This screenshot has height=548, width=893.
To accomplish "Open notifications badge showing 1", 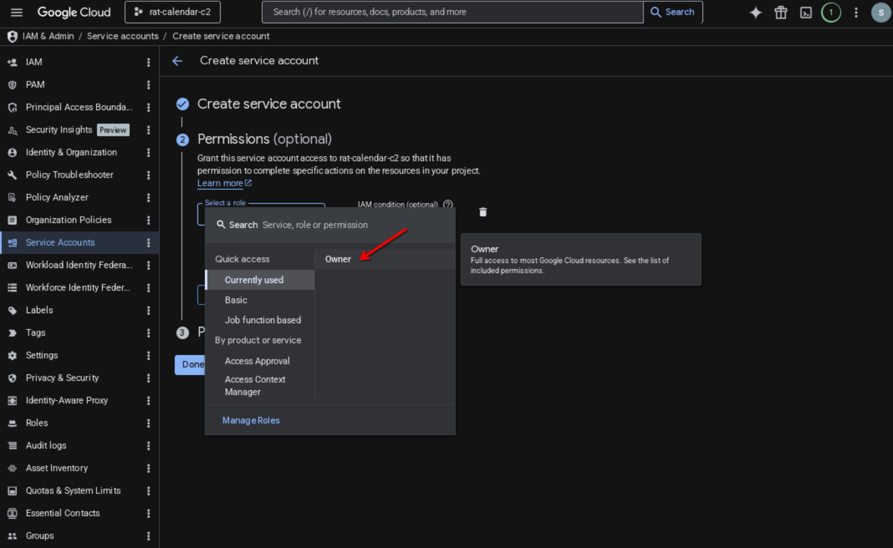I will tap(831, 12).
